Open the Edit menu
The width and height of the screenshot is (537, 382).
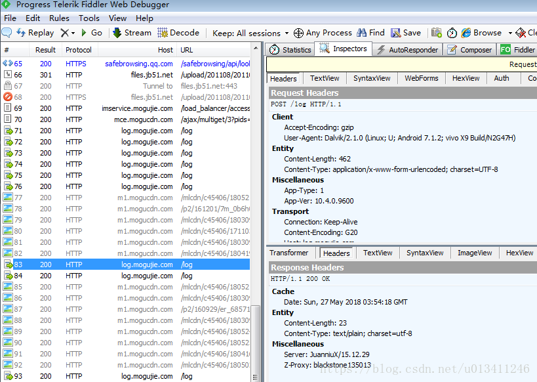(33, 18)
